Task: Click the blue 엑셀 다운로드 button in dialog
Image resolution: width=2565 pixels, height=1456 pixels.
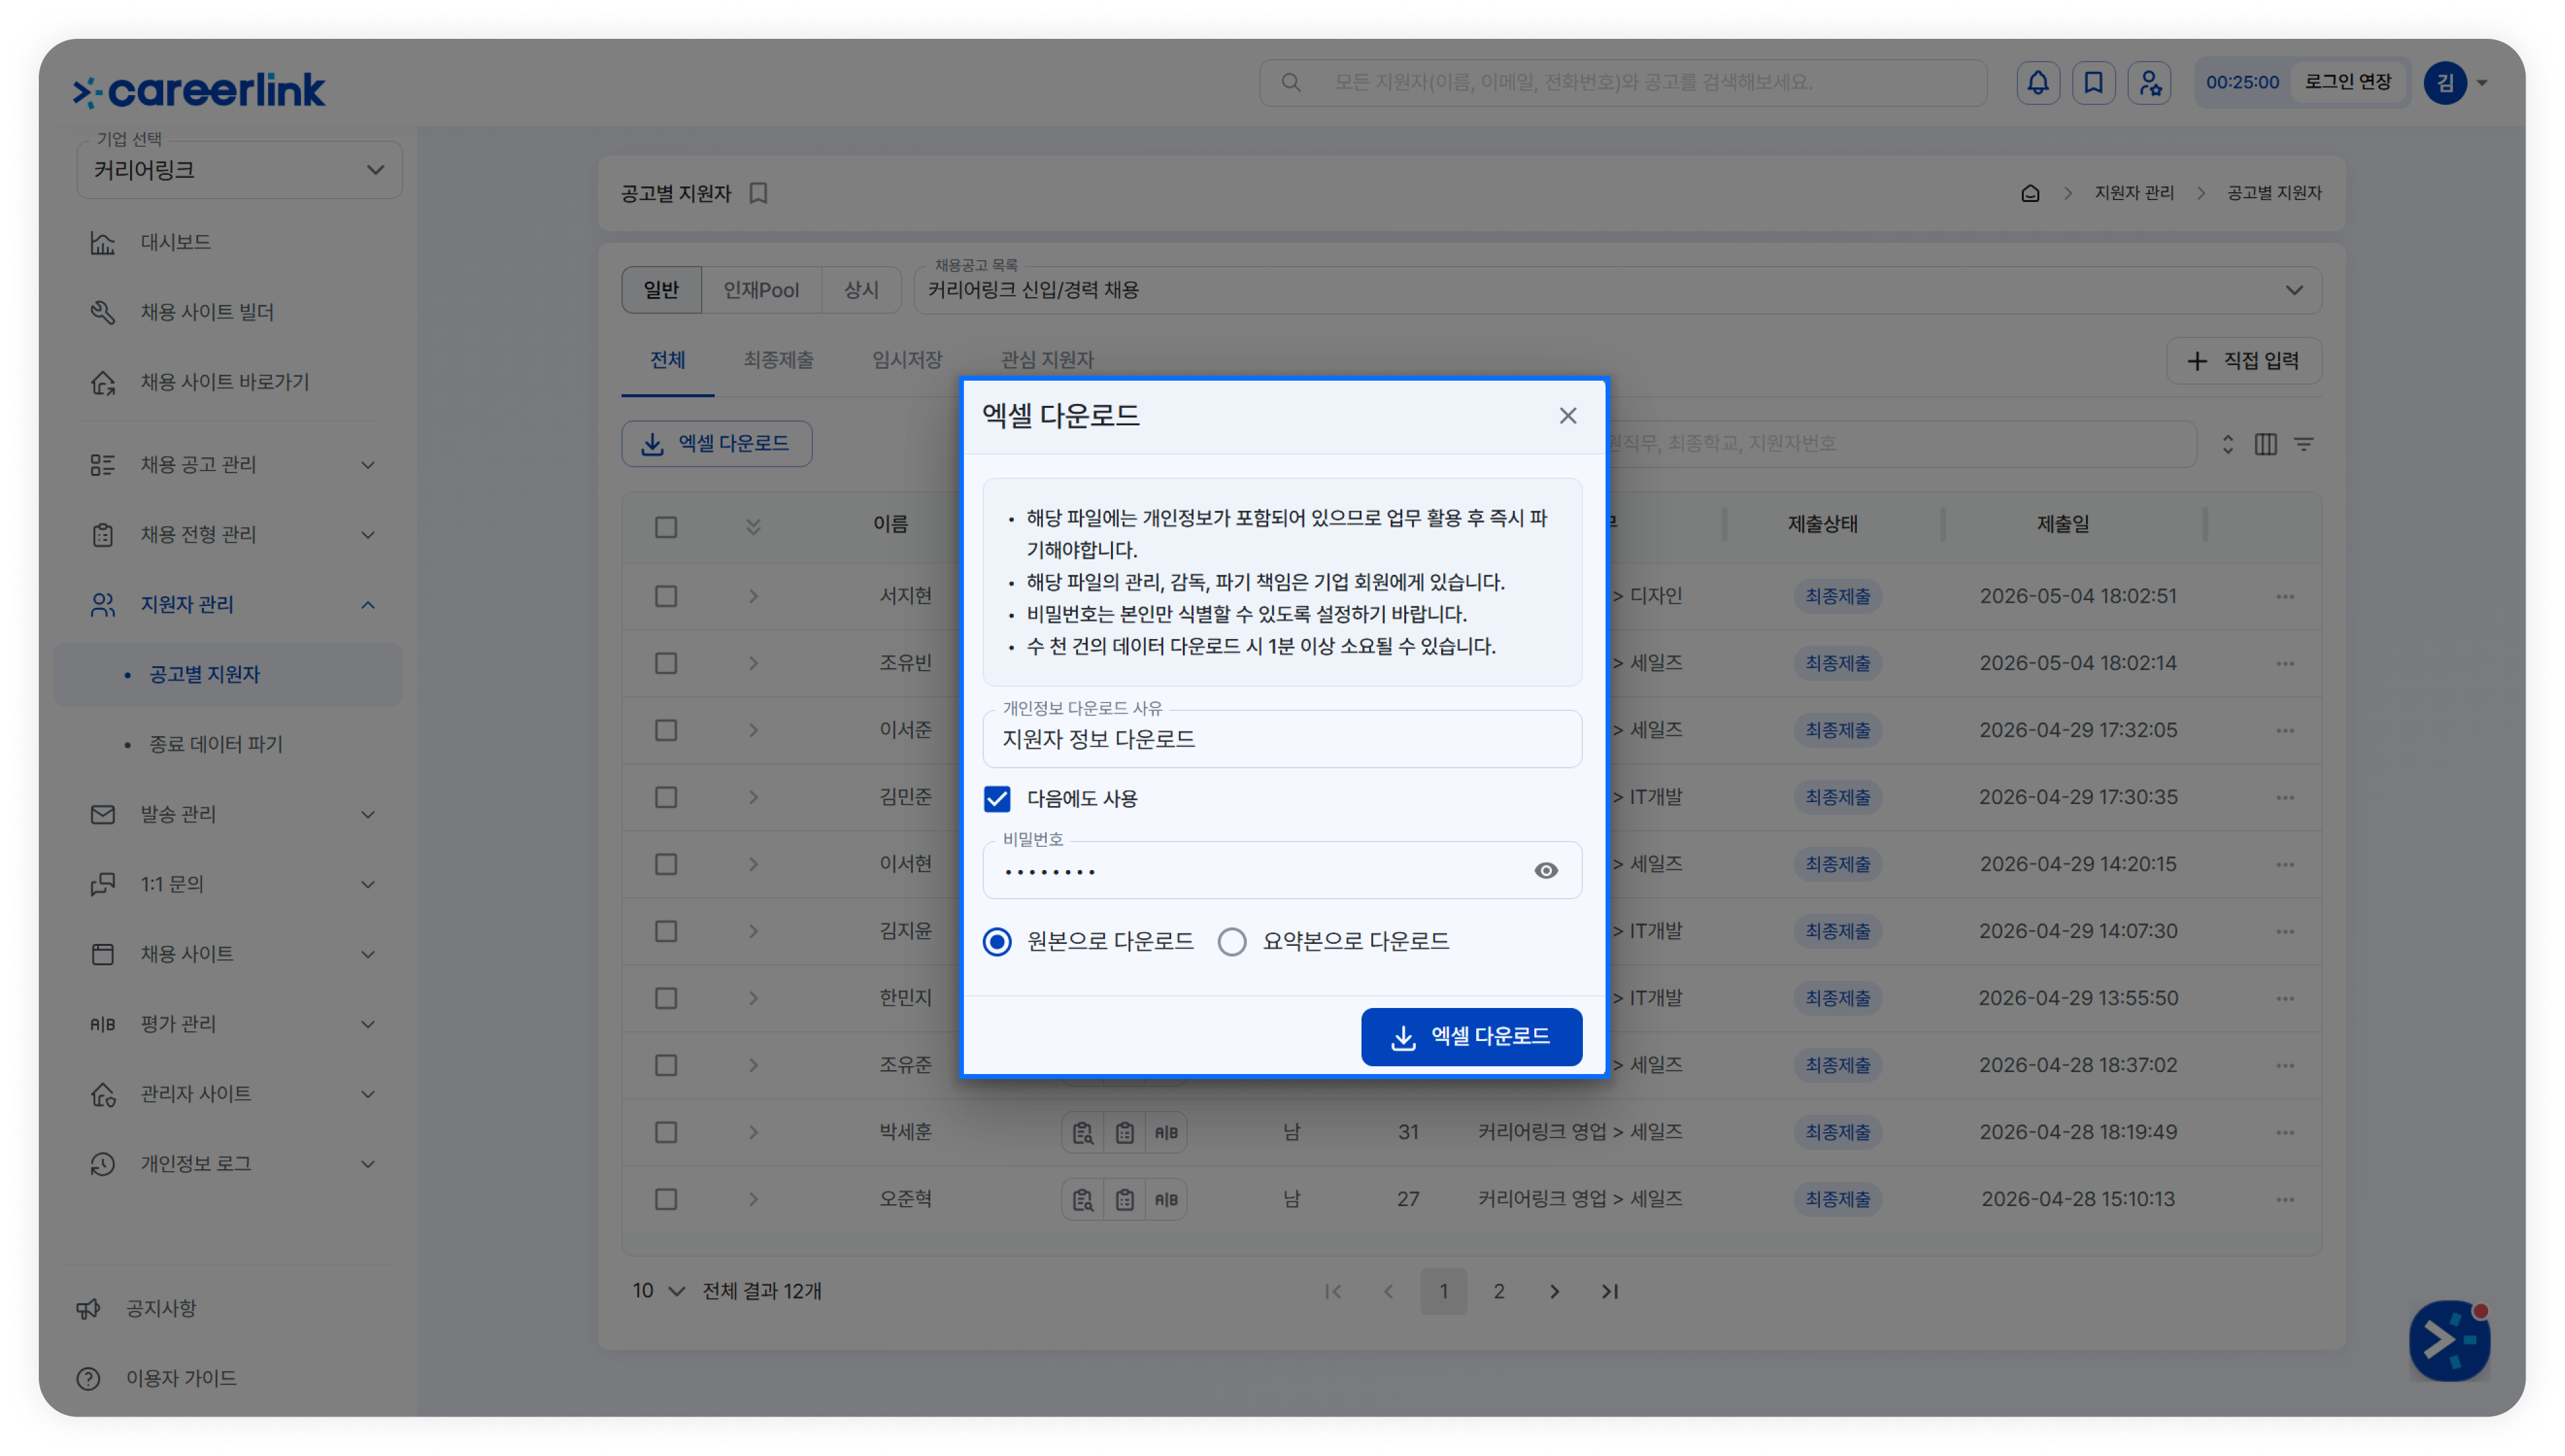Action: tap(1471, 1037)
